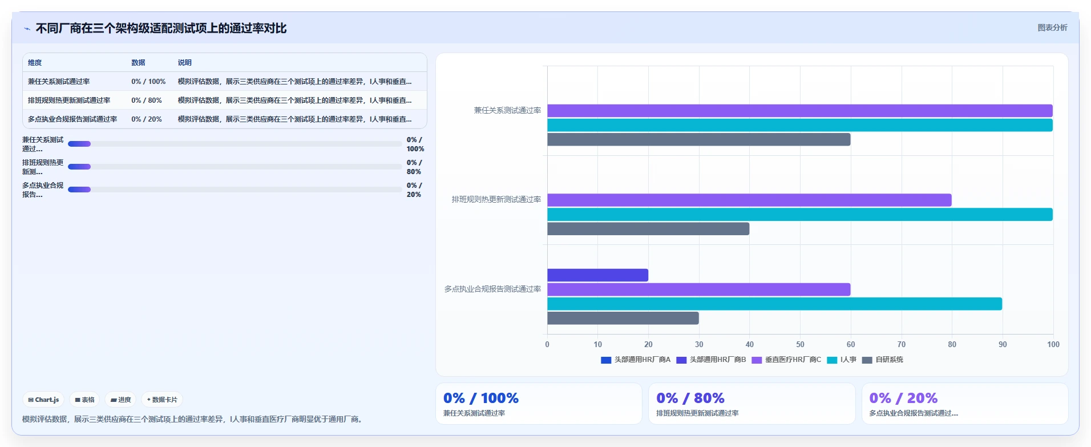Viewport: 1091px width, 447px height.
Task: Toggle the 头部通用HR厂商A legend series
Action: tap(636, 360)
